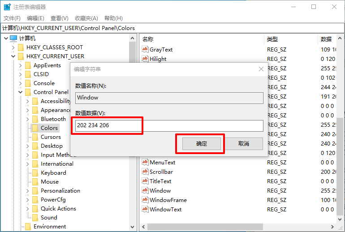Collapse the HKEY_CURRENT_USER tree node
Screen dimensions: 345x232
13,56
